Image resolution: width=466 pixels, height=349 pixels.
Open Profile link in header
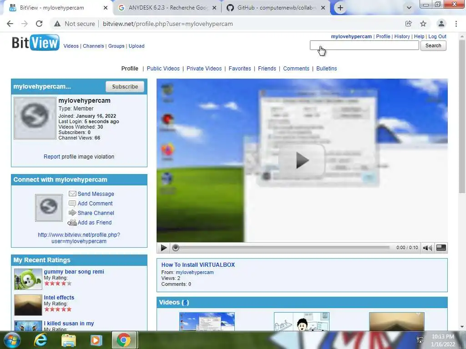(383, 36)
